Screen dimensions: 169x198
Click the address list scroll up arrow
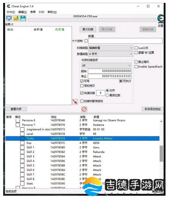point(161,121)
